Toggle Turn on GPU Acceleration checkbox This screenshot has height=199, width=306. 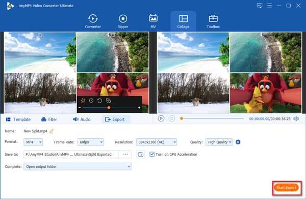[151, 154]
